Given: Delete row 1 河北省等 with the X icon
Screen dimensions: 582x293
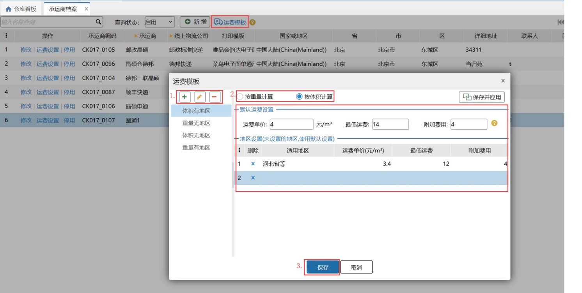Looking at the screenshot, I should tap(253, 164).
